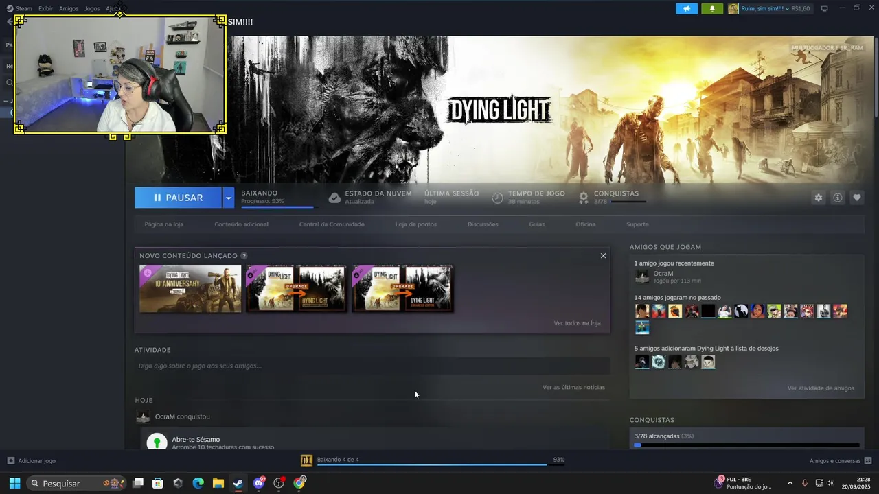Viewport: 879px width, 494px height.
Task: Expand the download options arrow beside Pausar
Action: pyautogui.click(x=228, y=198)
